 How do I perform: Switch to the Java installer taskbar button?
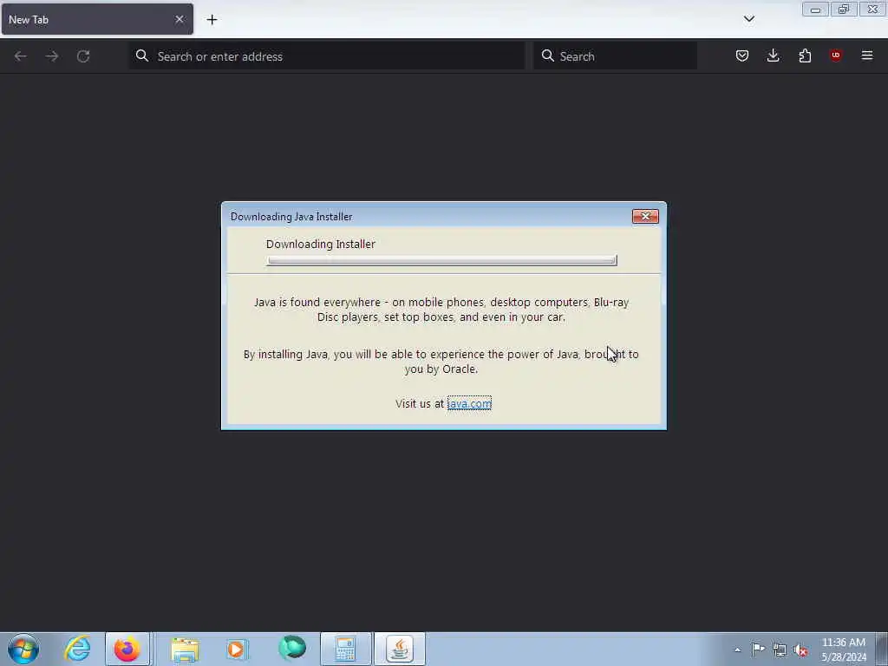click(400, 649)
